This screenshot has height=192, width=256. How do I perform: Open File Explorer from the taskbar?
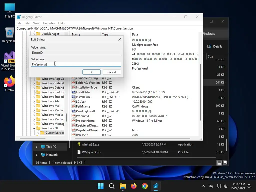[x=122, y=186]
